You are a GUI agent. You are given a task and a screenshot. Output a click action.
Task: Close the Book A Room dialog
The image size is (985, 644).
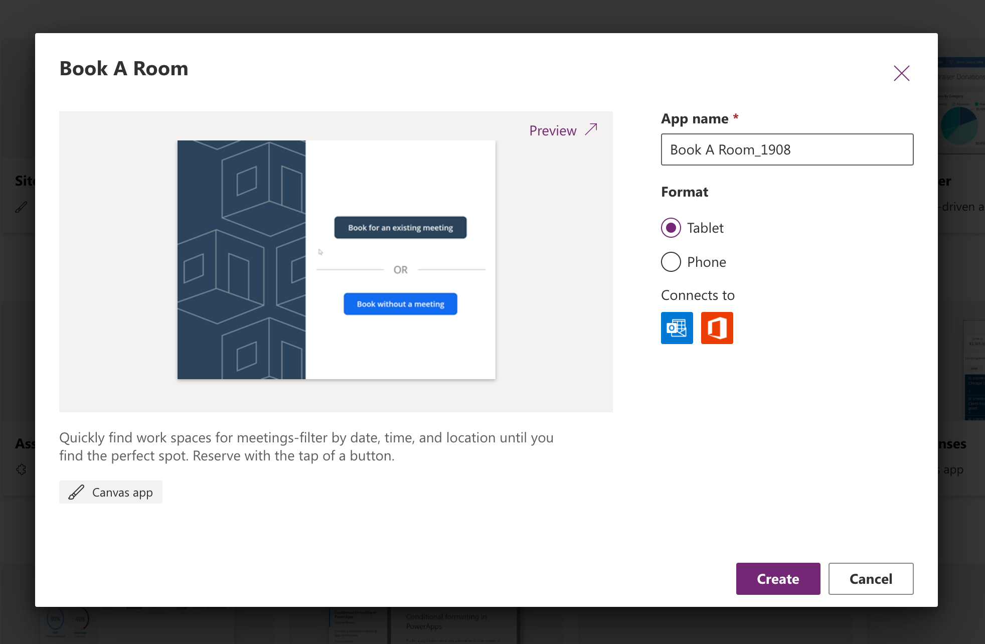(x=901, y=73)
